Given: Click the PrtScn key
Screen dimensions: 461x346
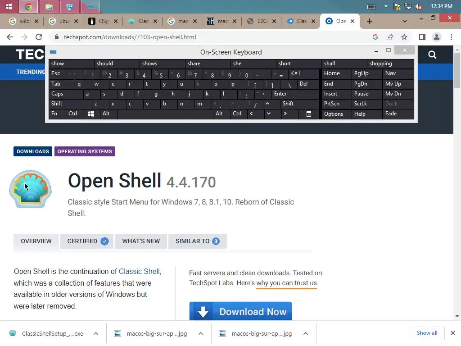Looking at the screenshot, I should click(336, 104).
